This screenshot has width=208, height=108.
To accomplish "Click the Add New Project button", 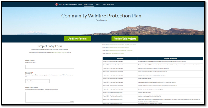I will 77,39.
